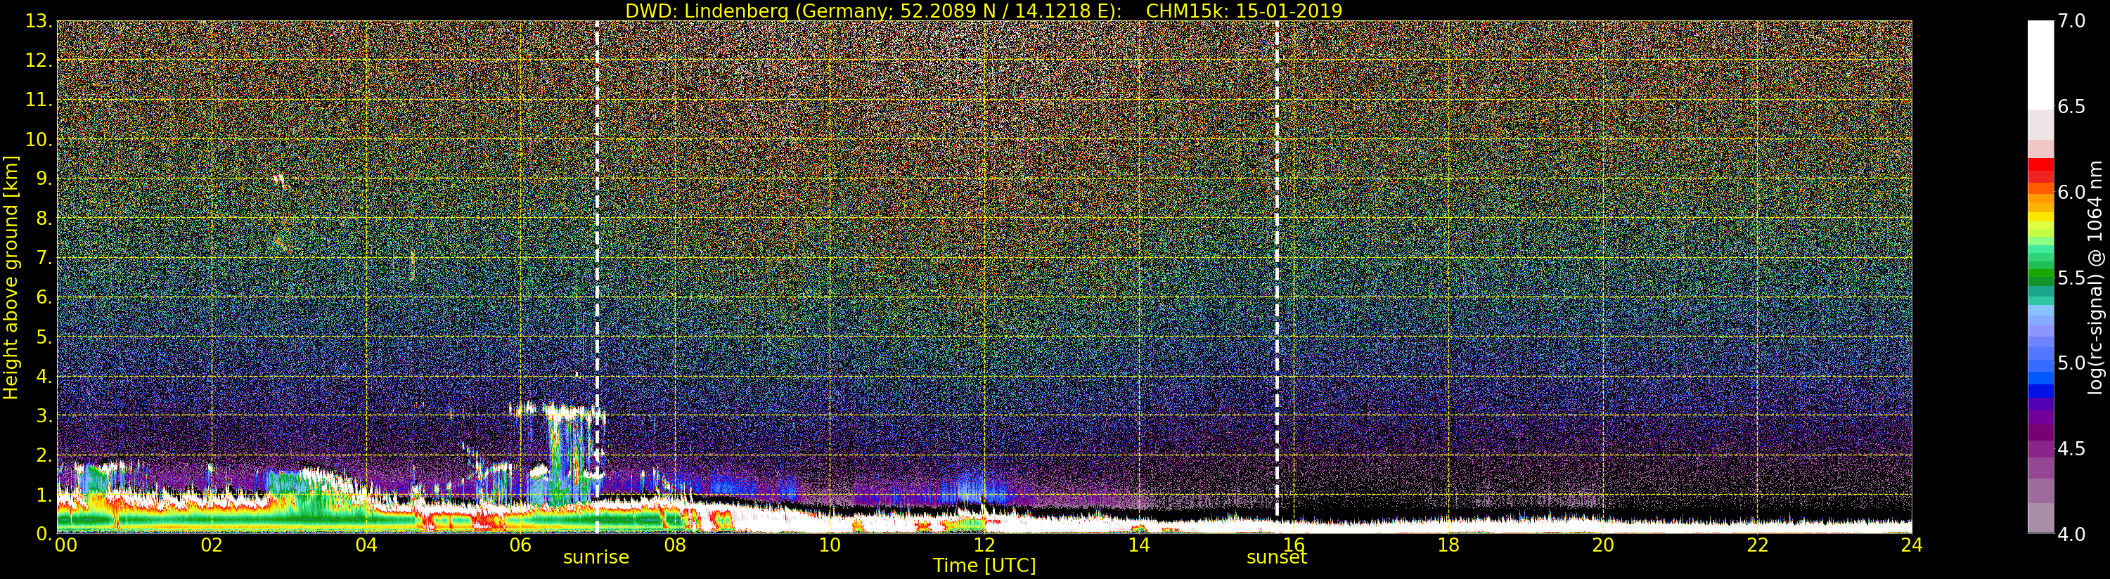This screenshot has height=579, width=2110.
Task: Click the height axis tick "12."
Action: pyautogui.click(x=39, y=60)
